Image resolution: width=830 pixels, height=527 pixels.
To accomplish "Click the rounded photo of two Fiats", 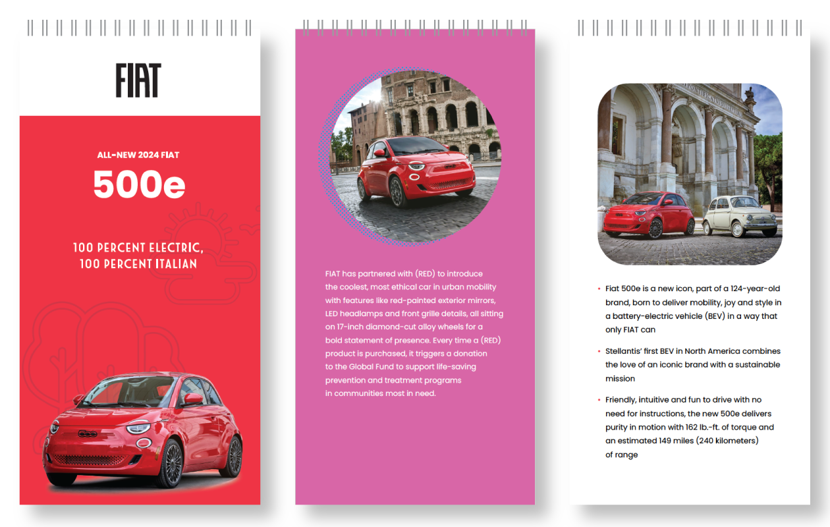I will (690, 175).
